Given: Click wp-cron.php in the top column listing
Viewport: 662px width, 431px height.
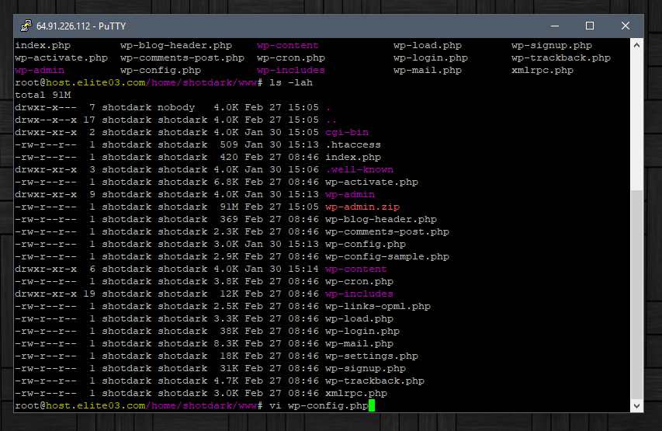Looking at the screenshot, I should 291,58.
